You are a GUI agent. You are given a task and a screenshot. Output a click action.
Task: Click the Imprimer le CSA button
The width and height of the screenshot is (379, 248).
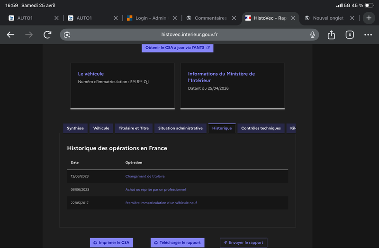(111, 242)
